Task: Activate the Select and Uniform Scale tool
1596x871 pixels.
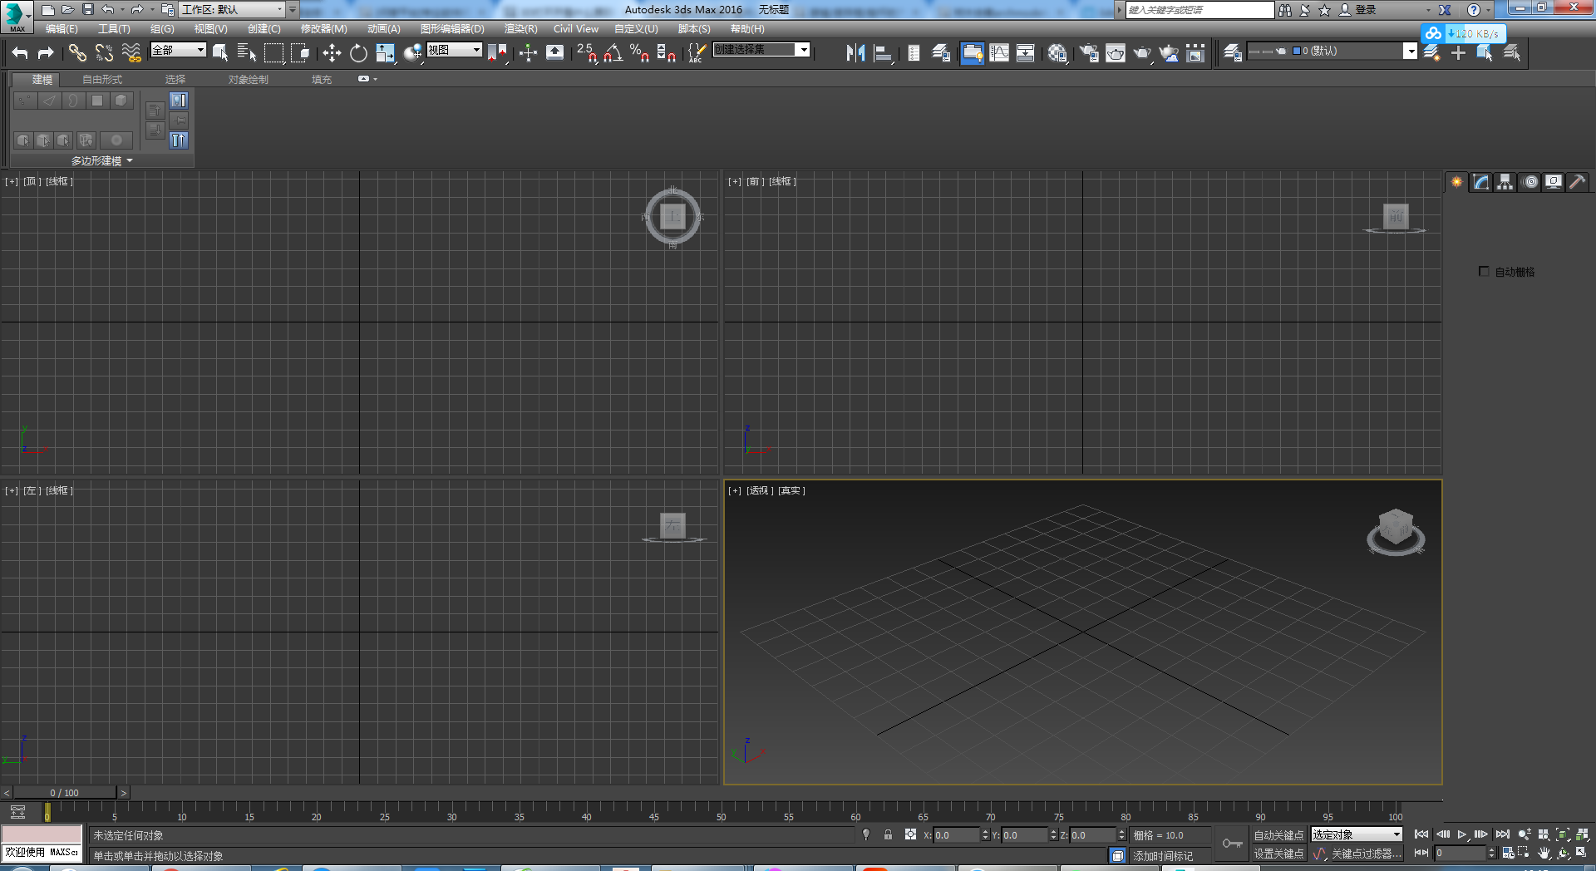Action: [385, 53]
